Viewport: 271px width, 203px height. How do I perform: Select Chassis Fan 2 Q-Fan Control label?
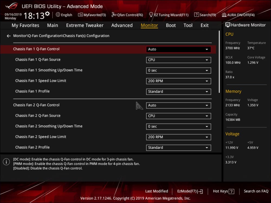coord(36,105)
